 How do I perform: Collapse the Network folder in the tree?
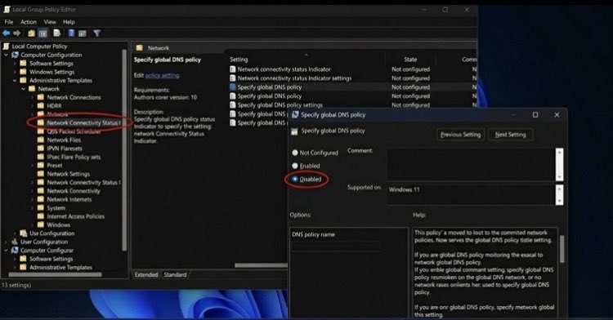pyautogui.click(x=24, y=89)
